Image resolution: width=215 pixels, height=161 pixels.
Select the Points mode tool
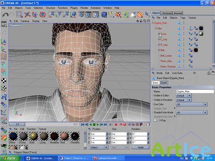tap(4, 57)
